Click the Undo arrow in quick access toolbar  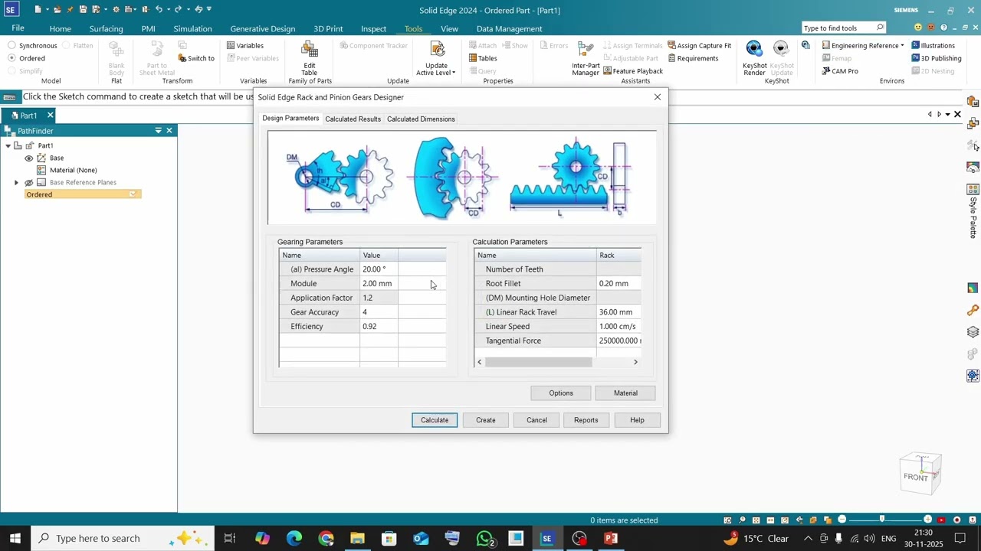coord(159,9)
